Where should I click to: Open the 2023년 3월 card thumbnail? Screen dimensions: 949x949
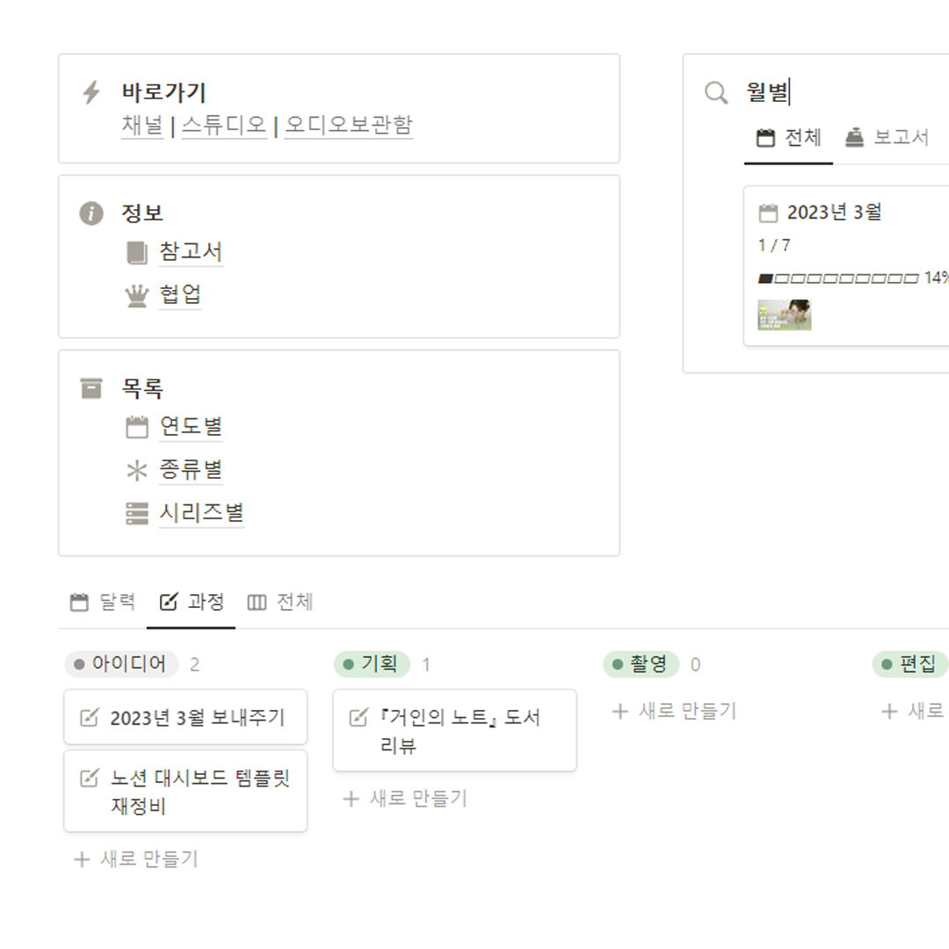point(785,315)
